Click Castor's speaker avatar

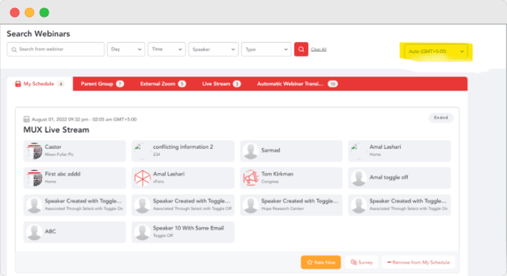click(35, 151)
